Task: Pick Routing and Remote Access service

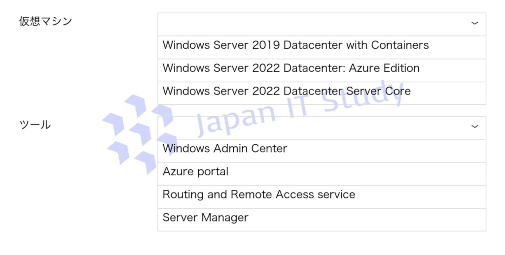Action: coord(258,194)
